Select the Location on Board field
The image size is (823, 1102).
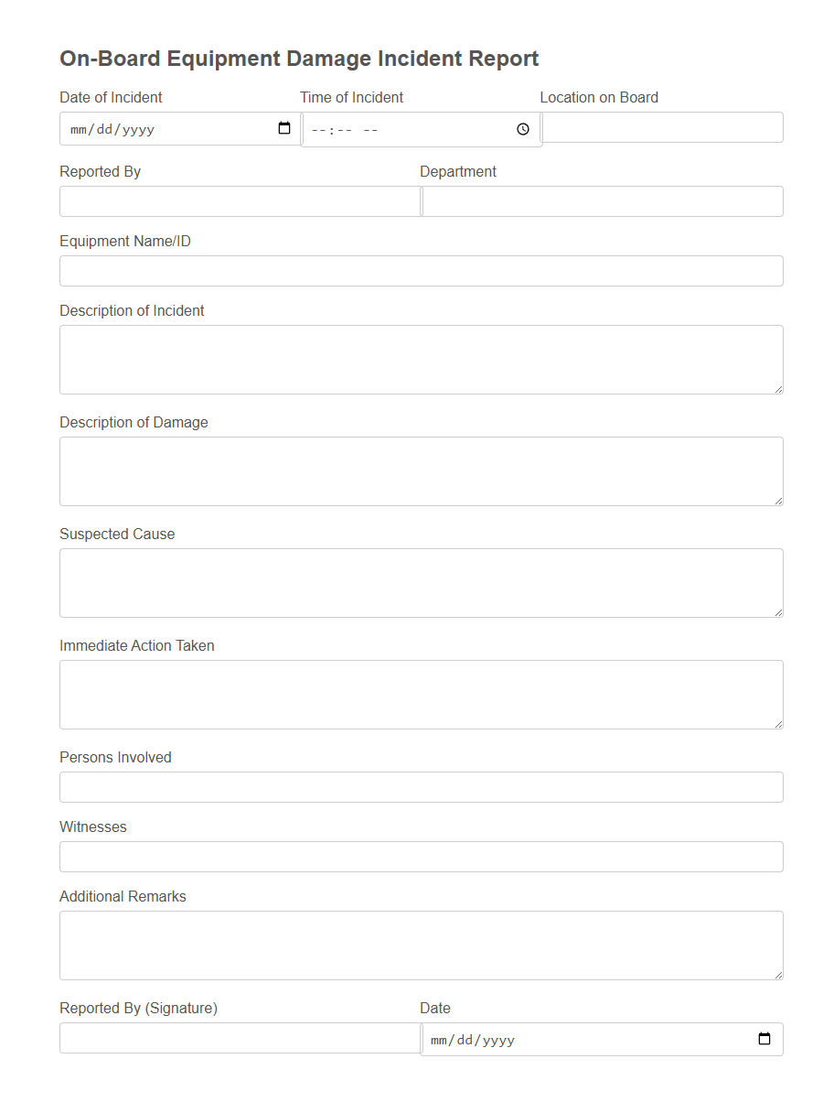tap(661, 127)
